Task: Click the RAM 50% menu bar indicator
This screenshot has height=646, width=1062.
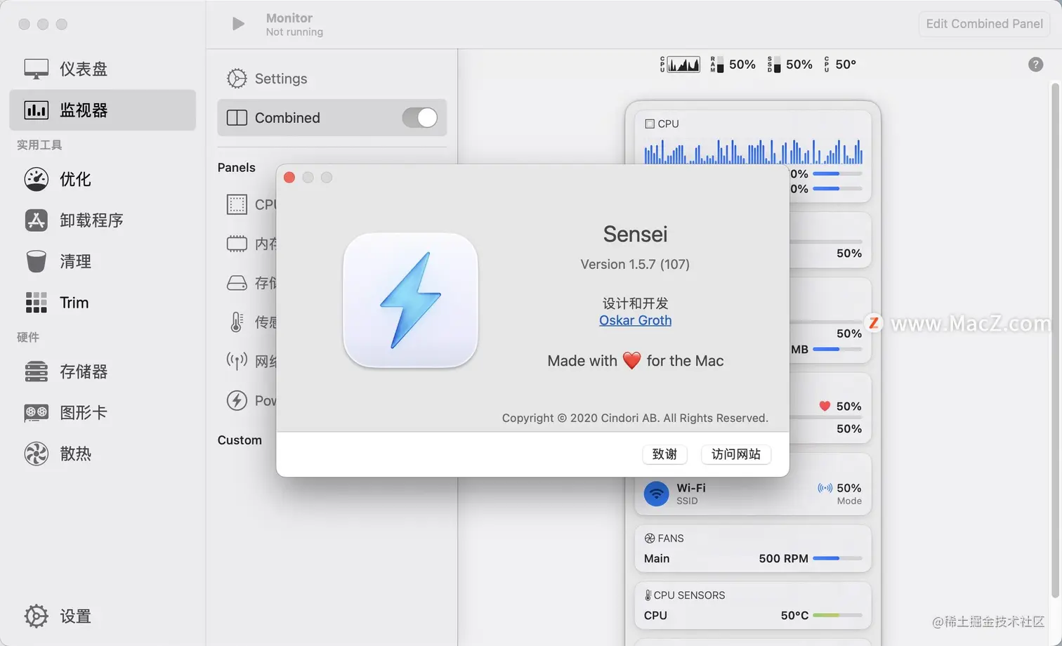Action: [733, 65]
